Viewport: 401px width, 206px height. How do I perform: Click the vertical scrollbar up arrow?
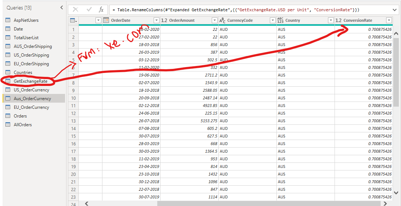[396, 34]
